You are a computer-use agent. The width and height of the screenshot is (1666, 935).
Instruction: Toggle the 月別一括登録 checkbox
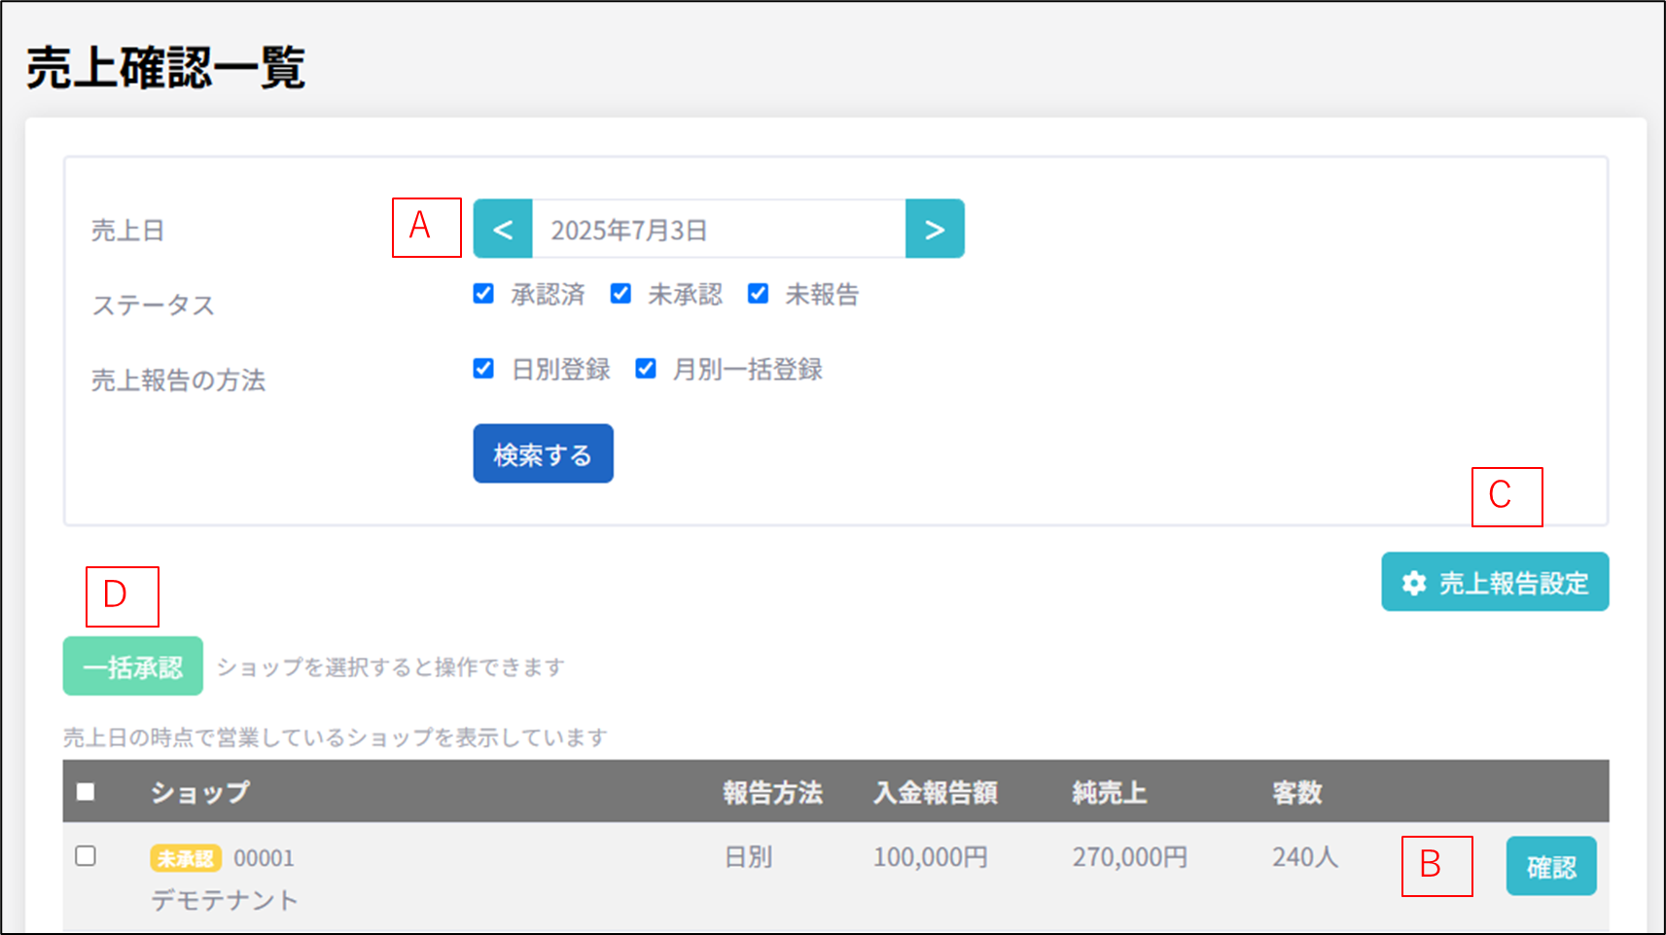tap(645, 369)
